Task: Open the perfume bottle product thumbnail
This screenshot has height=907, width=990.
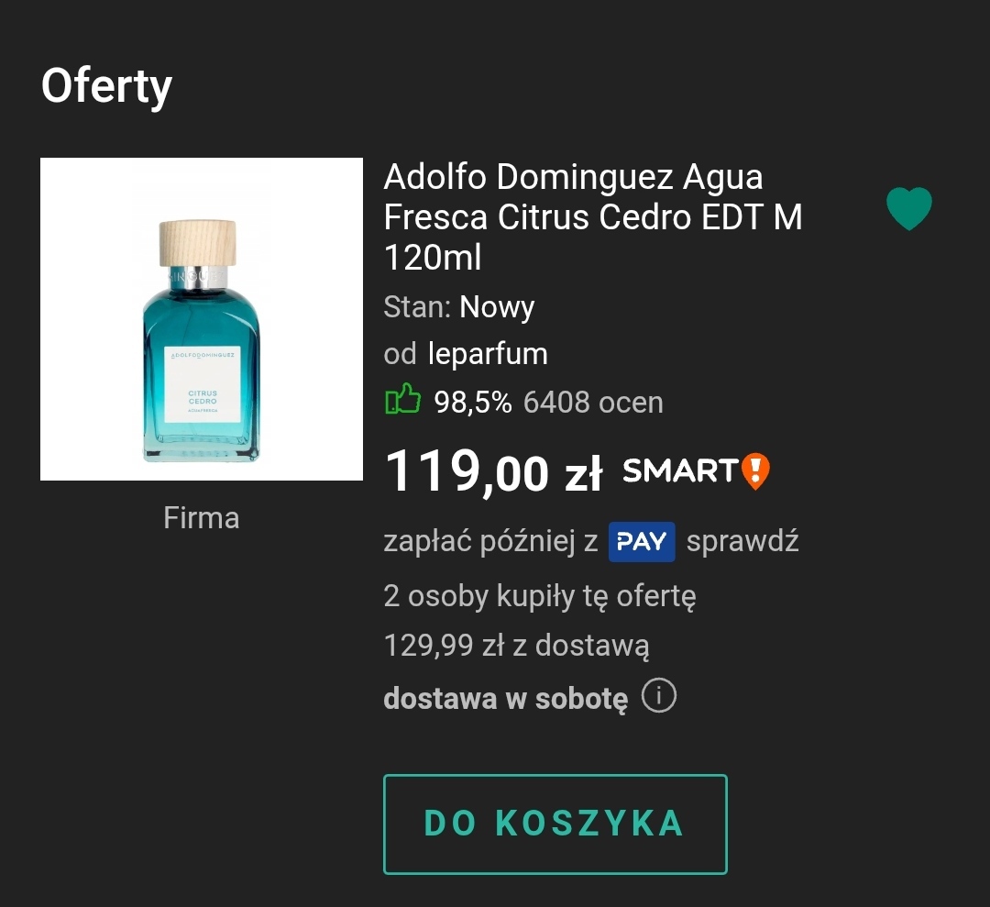Action: coord(202,319)
